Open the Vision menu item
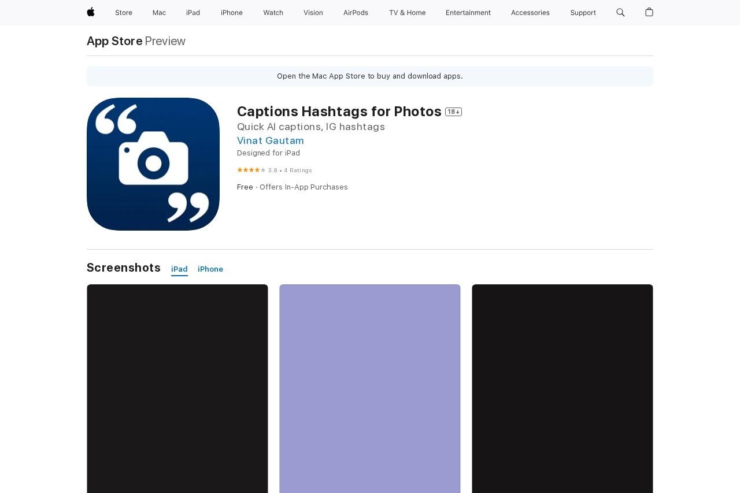 click(313, 13)
